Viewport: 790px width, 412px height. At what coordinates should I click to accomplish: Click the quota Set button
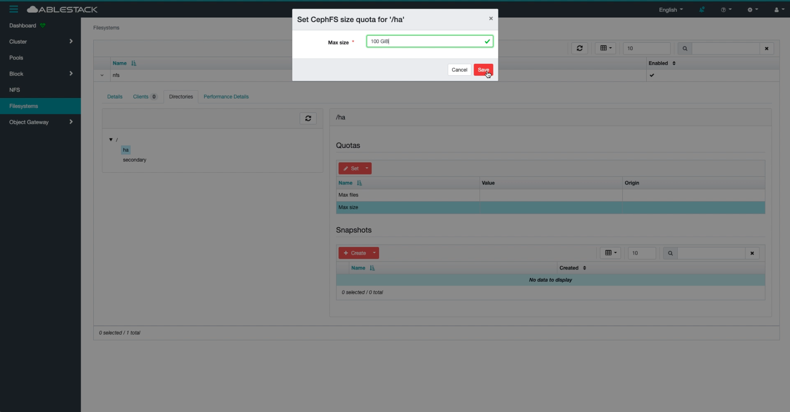click(351, 169)
